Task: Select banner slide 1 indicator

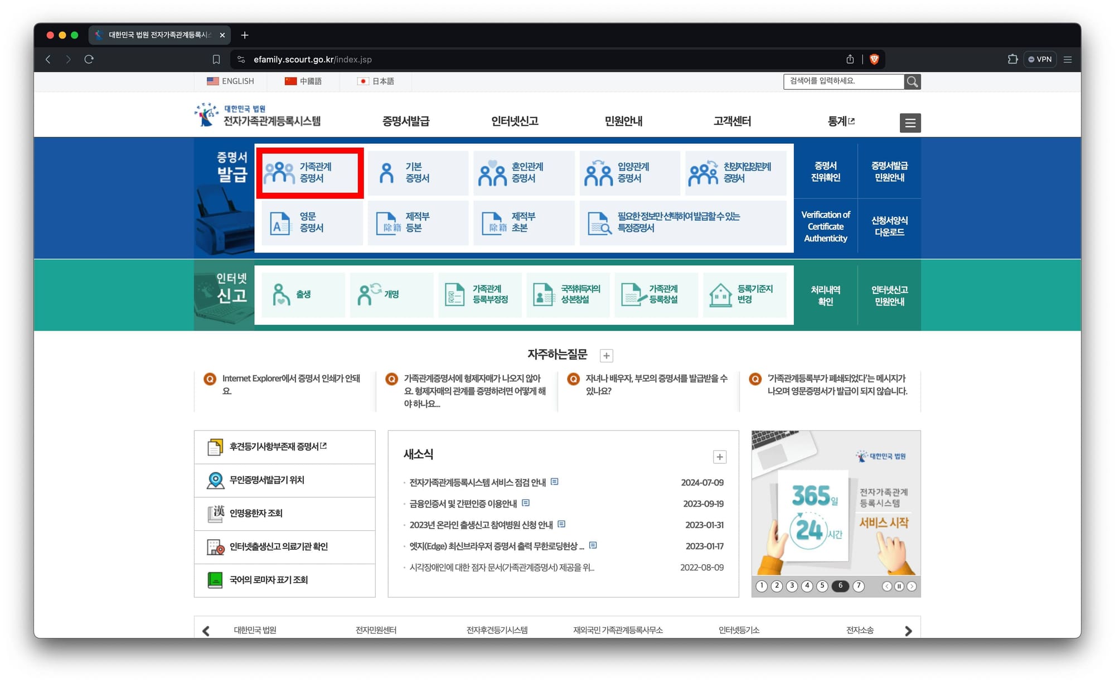Action: (x=762, y=586)
